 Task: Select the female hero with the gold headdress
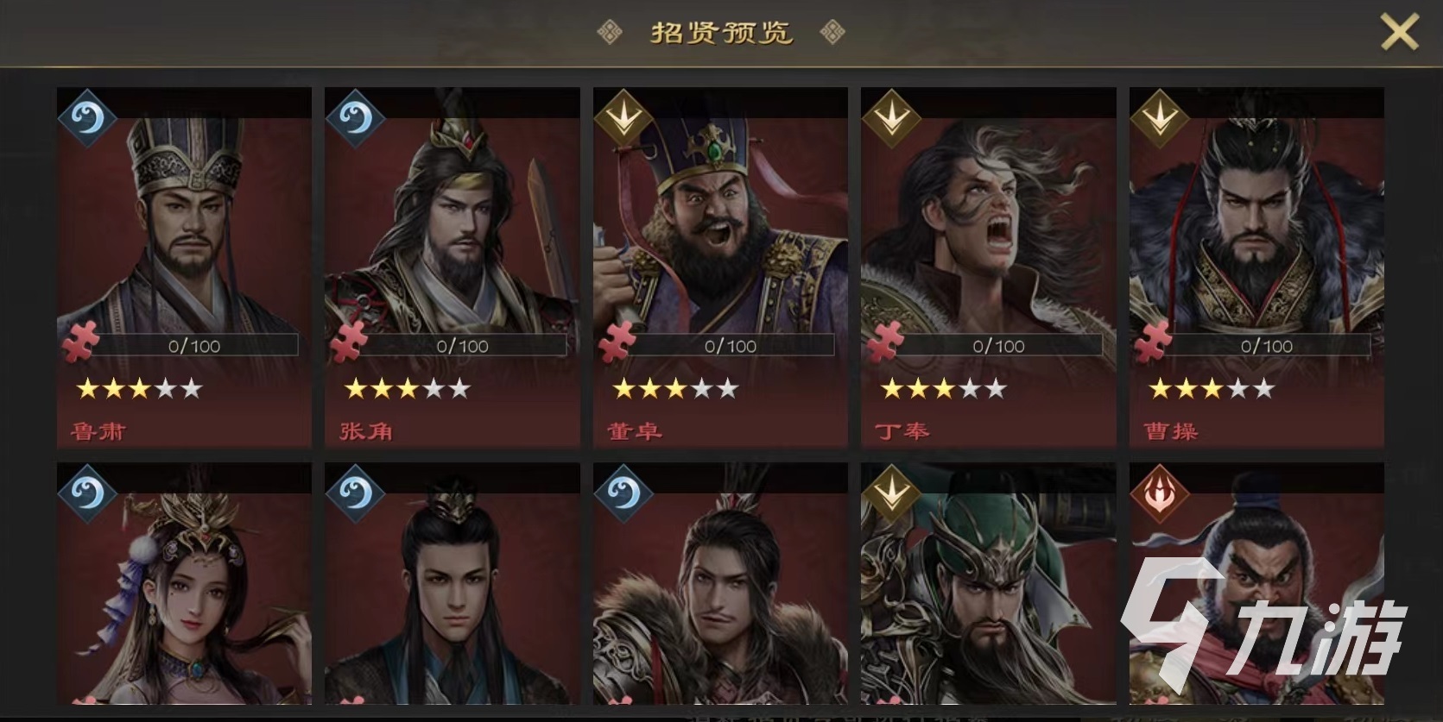[184, 584]
